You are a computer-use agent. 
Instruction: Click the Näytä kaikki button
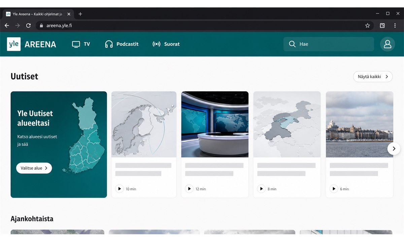[373, 77]
